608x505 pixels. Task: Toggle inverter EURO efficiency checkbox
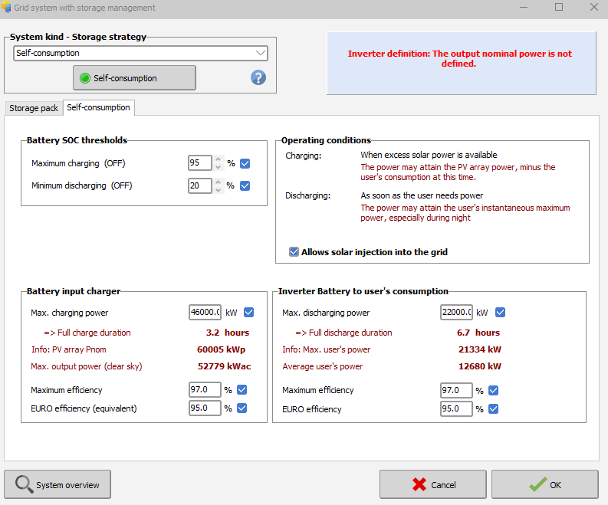(493, 409)
